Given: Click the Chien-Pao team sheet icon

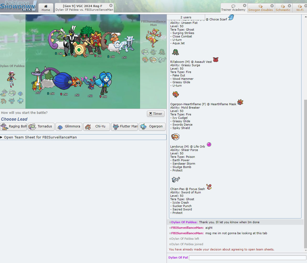Looking at the screenshot, I should click(x=176, y=179).
